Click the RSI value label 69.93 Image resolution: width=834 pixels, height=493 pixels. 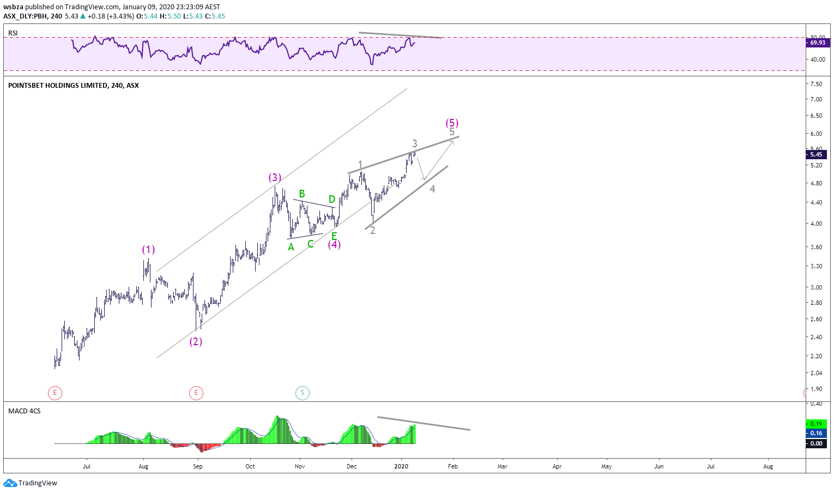(x=816, y=43)
